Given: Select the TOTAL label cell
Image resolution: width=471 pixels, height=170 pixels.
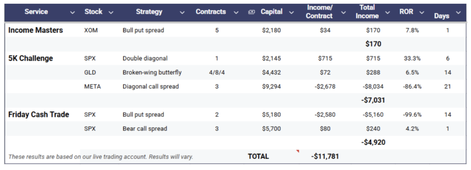Looking at the screenshot, I should click(x=258, y=157).
